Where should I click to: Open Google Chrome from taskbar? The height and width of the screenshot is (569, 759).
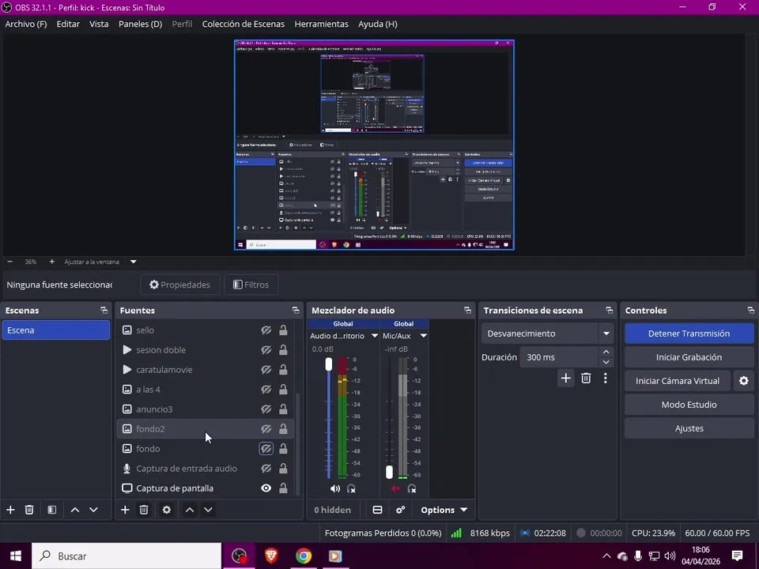click(x=304, y=556)
